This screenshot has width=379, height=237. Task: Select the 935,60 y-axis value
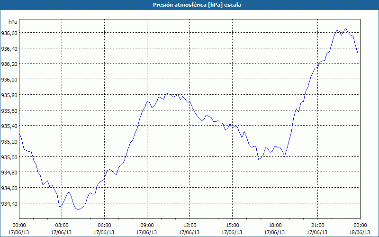pos(9,110)
